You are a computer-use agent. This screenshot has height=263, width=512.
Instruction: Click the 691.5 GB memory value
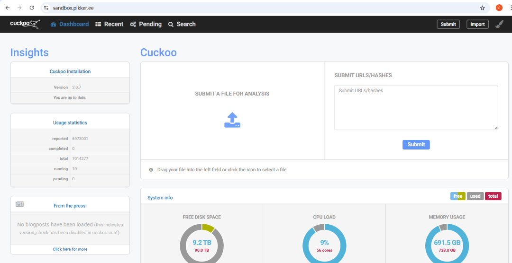447,243
